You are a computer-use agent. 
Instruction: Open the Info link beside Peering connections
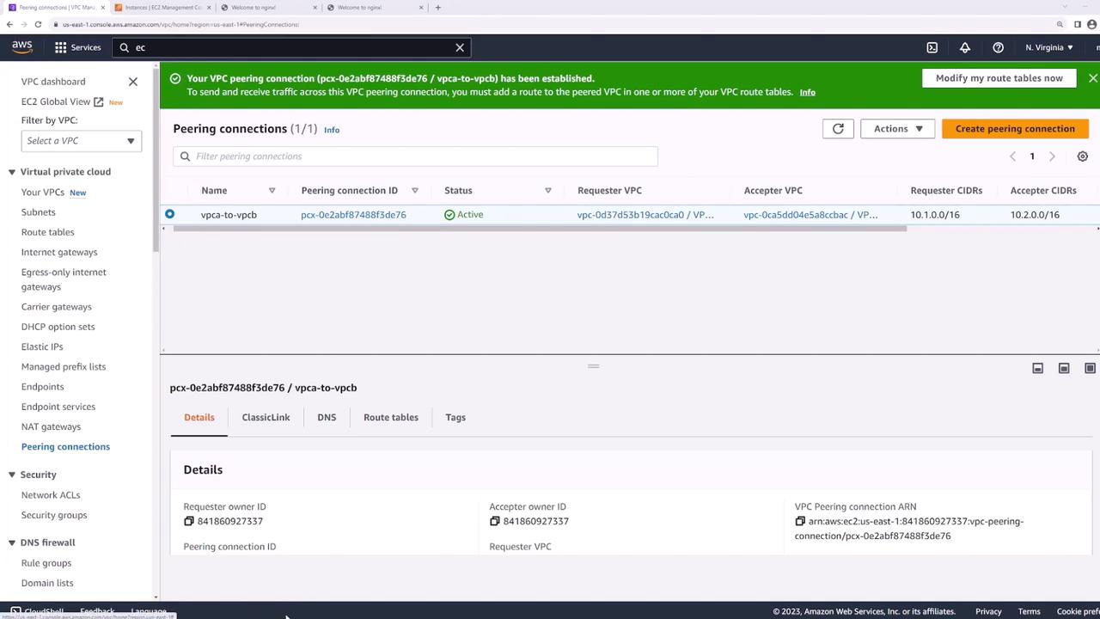tap(332, 130)
